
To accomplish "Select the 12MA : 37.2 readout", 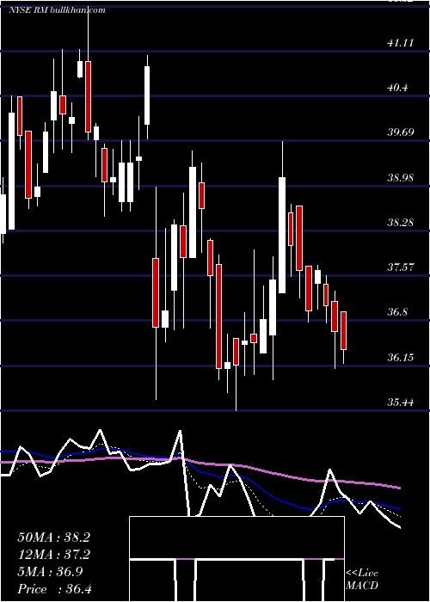I will [x=53, y=555].
